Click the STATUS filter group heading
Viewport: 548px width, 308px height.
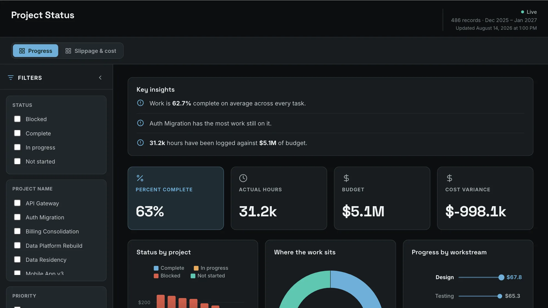point(22,105)
